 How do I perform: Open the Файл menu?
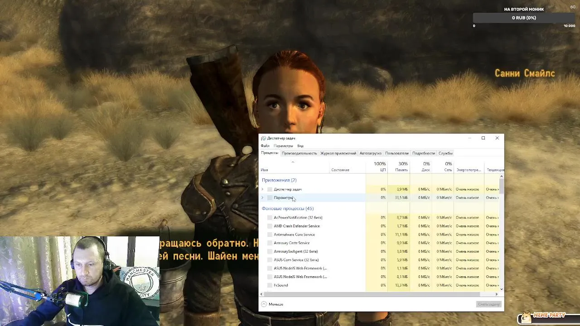click(265, 146)
